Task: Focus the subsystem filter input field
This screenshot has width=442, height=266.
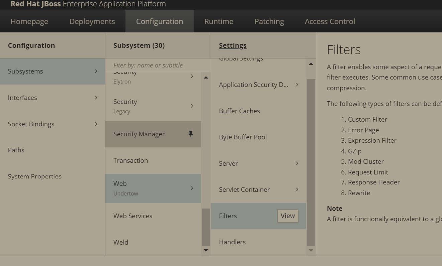Action: (158, 65)
